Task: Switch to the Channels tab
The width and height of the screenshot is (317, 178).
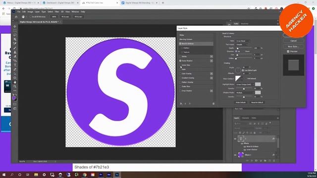Action: (x=246, y=118)
